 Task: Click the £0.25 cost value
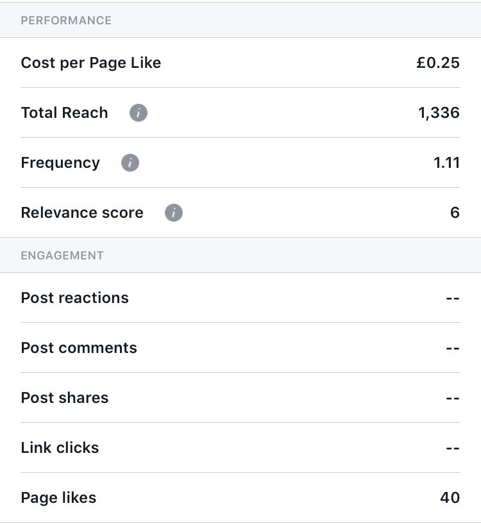pyautogui.click(x=438, y=63)
